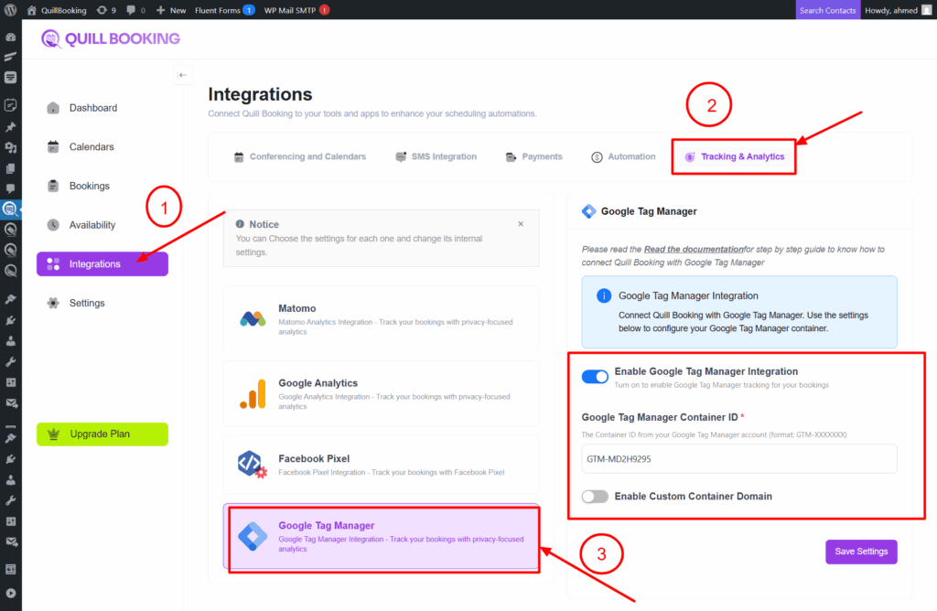This screenshot has width=937, height=611.
Task: Click the Google Analytics chart icon
Action: point(253,393)
